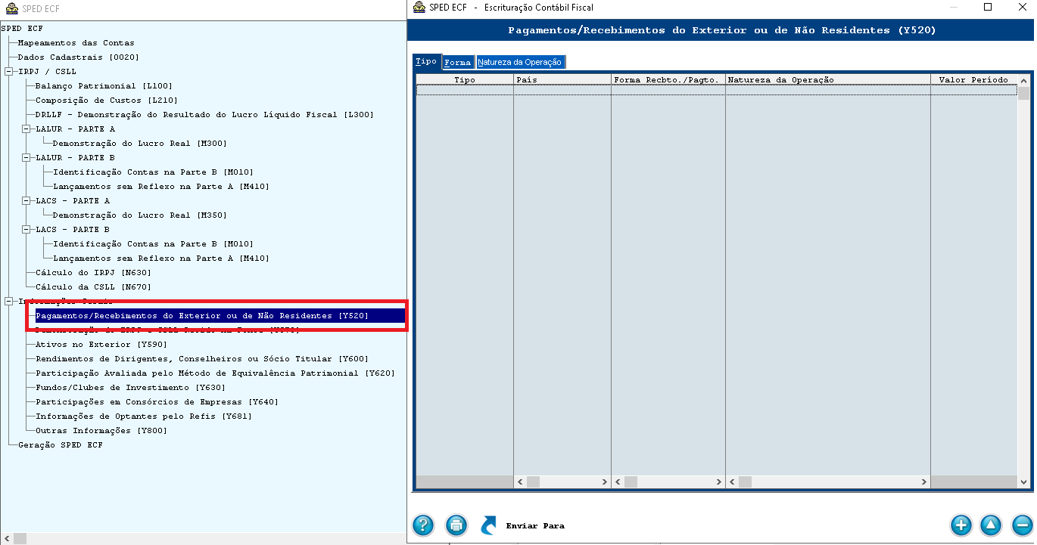Open Dados Cadastrais [0020]
Screen dimensions: 1037x545
coord(79,57)
